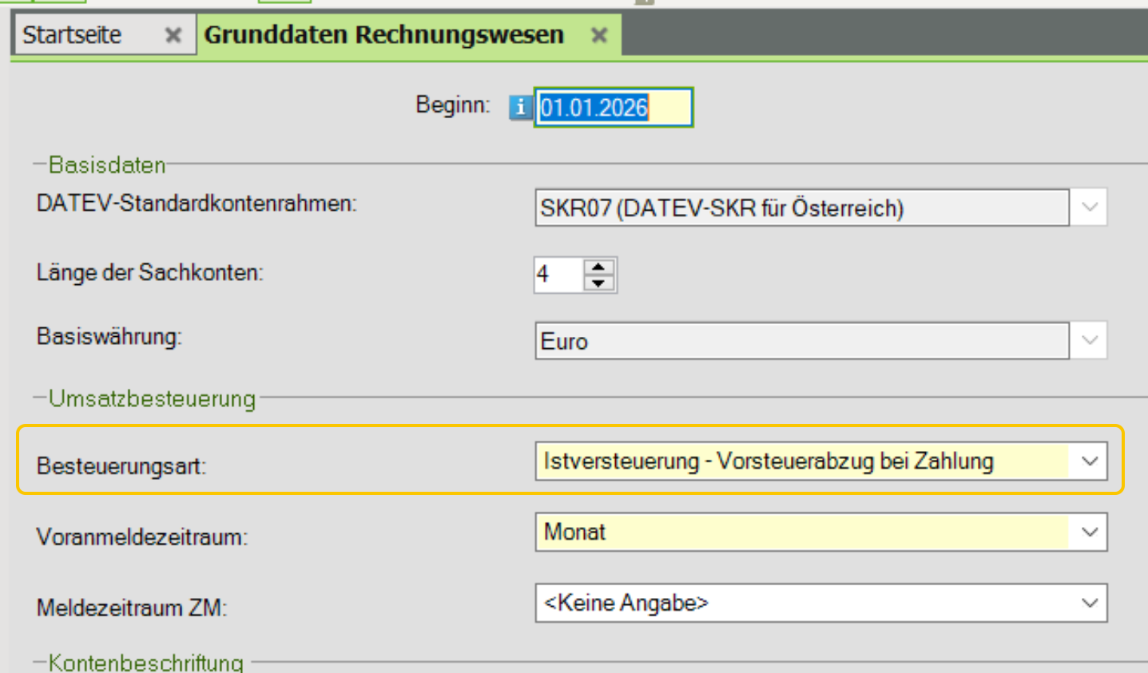Click the 'Istversteuerung - Vorsteuerabzug bei Zahlung' text

tap(768, 461)
